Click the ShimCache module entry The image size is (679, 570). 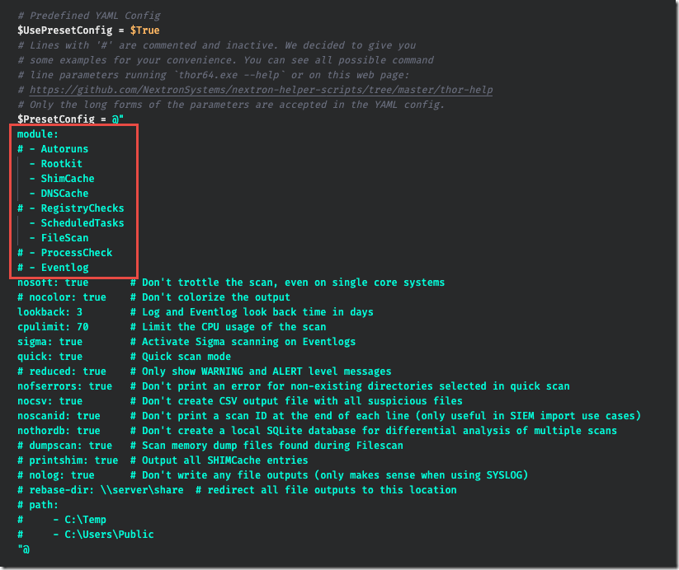click(x=68, y=179)
